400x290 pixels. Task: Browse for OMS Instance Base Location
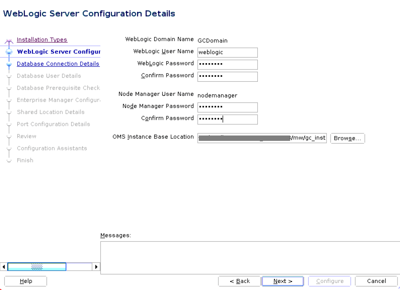coord(348,138)
